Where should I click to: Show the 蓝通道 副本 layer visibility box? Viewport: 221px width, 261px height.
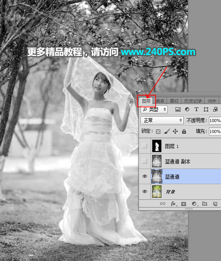145,161
